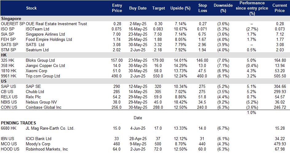
Task: Click the NBIS US ticker cell
Action: (9, 102)
